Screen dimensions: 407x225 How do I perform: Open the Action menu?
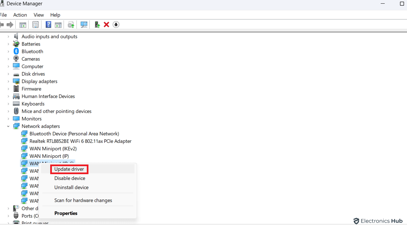coord(20,15)
